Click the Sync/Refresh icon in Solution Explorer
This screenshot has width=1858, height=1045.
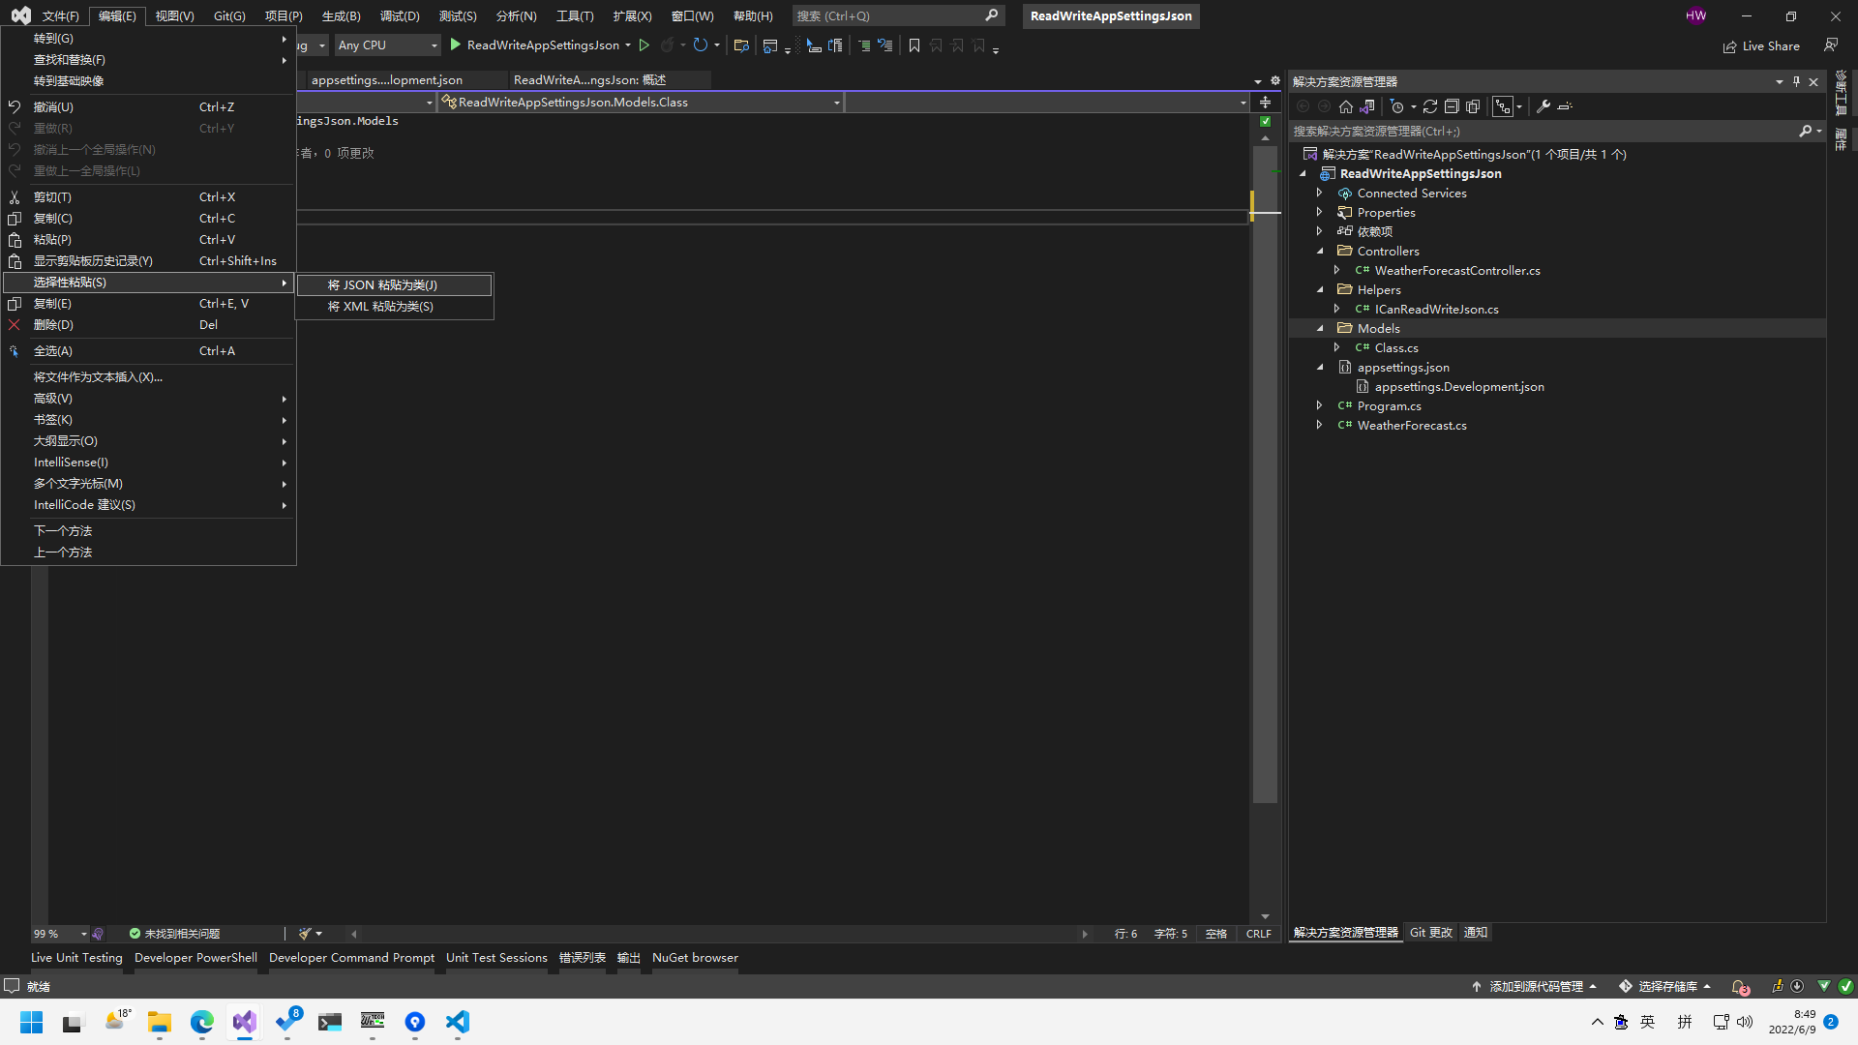1429,106
